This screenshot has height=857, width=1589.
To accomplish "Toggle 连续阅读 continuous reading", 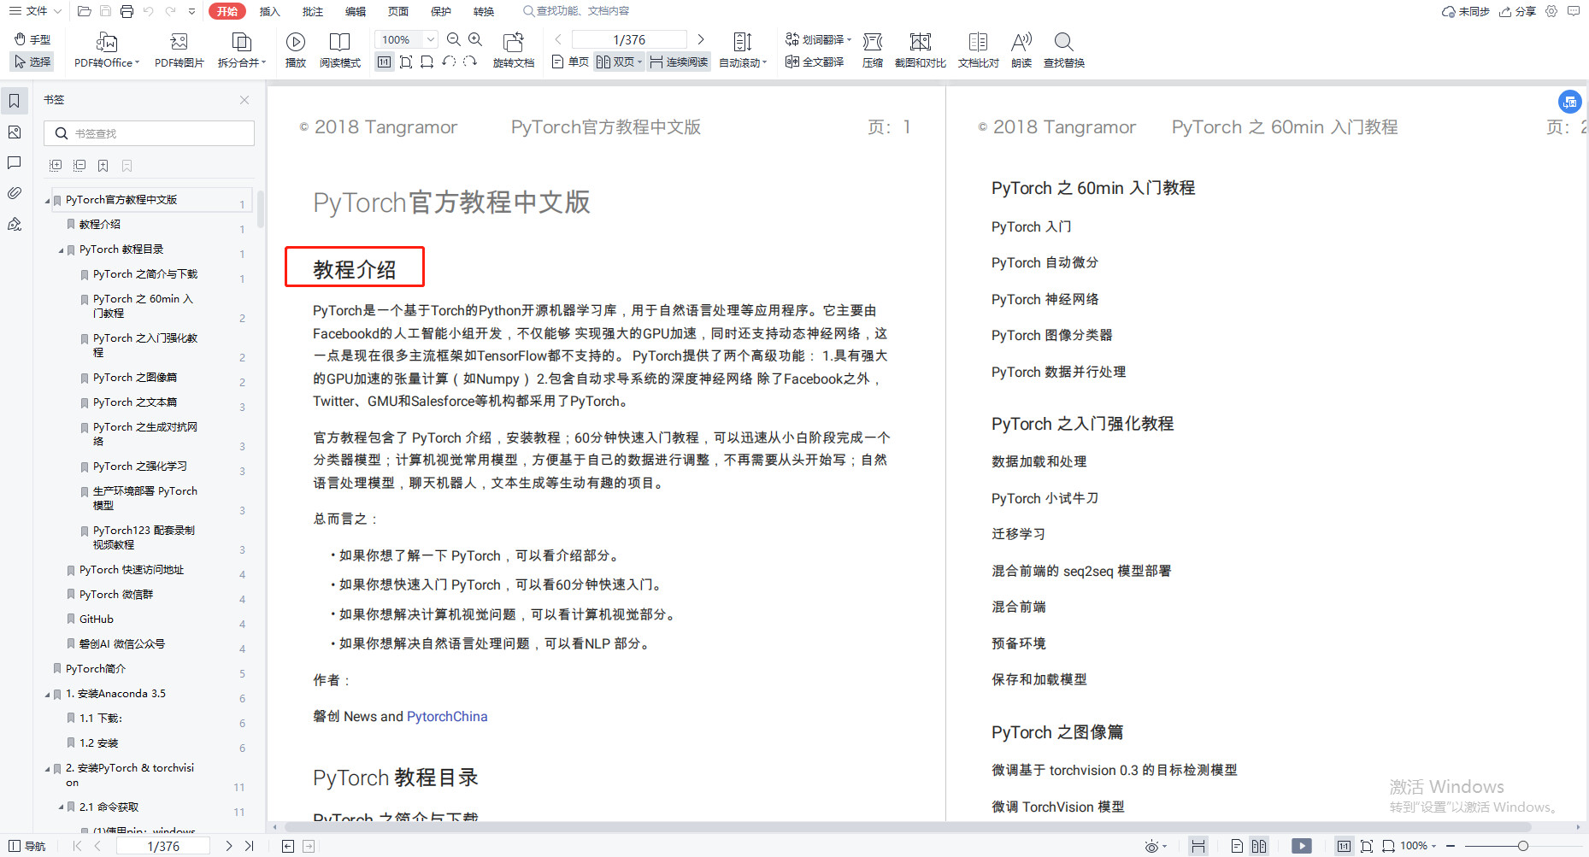I will coord(679,62).
